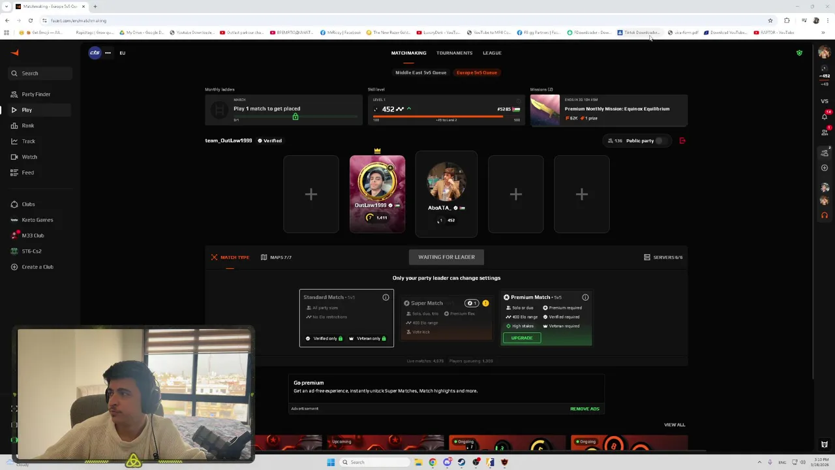
Task: Select the Middle East 5v5 Queue
Action: [x=421, y=72]
